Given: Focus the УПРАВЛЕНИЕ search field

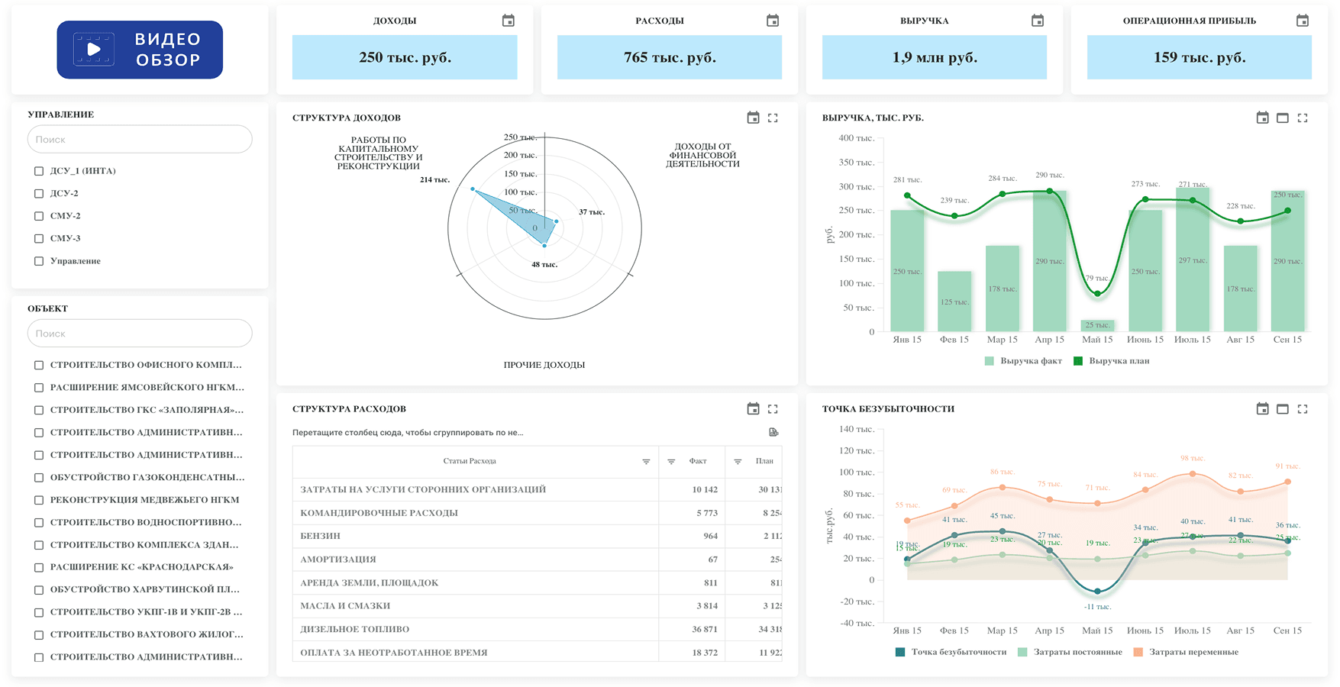Looking at the screenshot, I should pyautogui.click(x=140, y=139).
